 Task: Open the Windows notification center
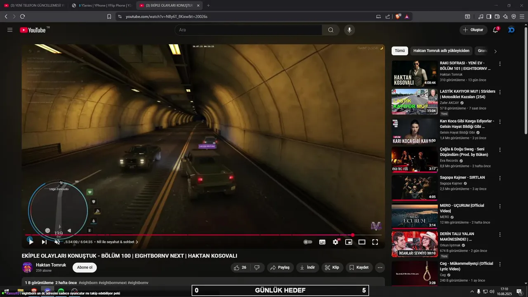[x=519, y=292]
